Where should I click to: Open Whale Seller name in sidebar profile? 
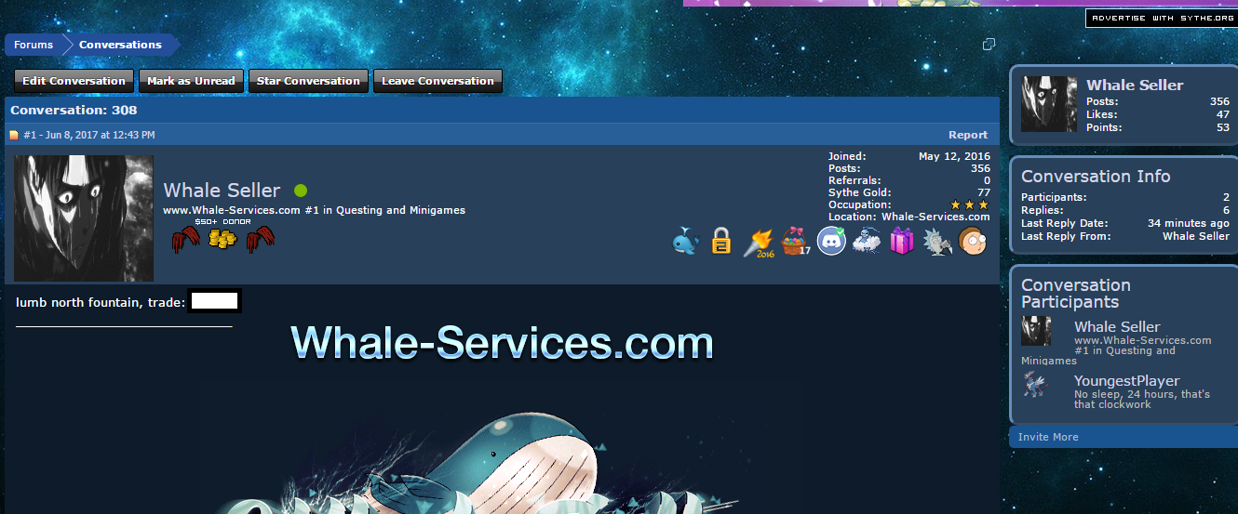pos(1135,85)
